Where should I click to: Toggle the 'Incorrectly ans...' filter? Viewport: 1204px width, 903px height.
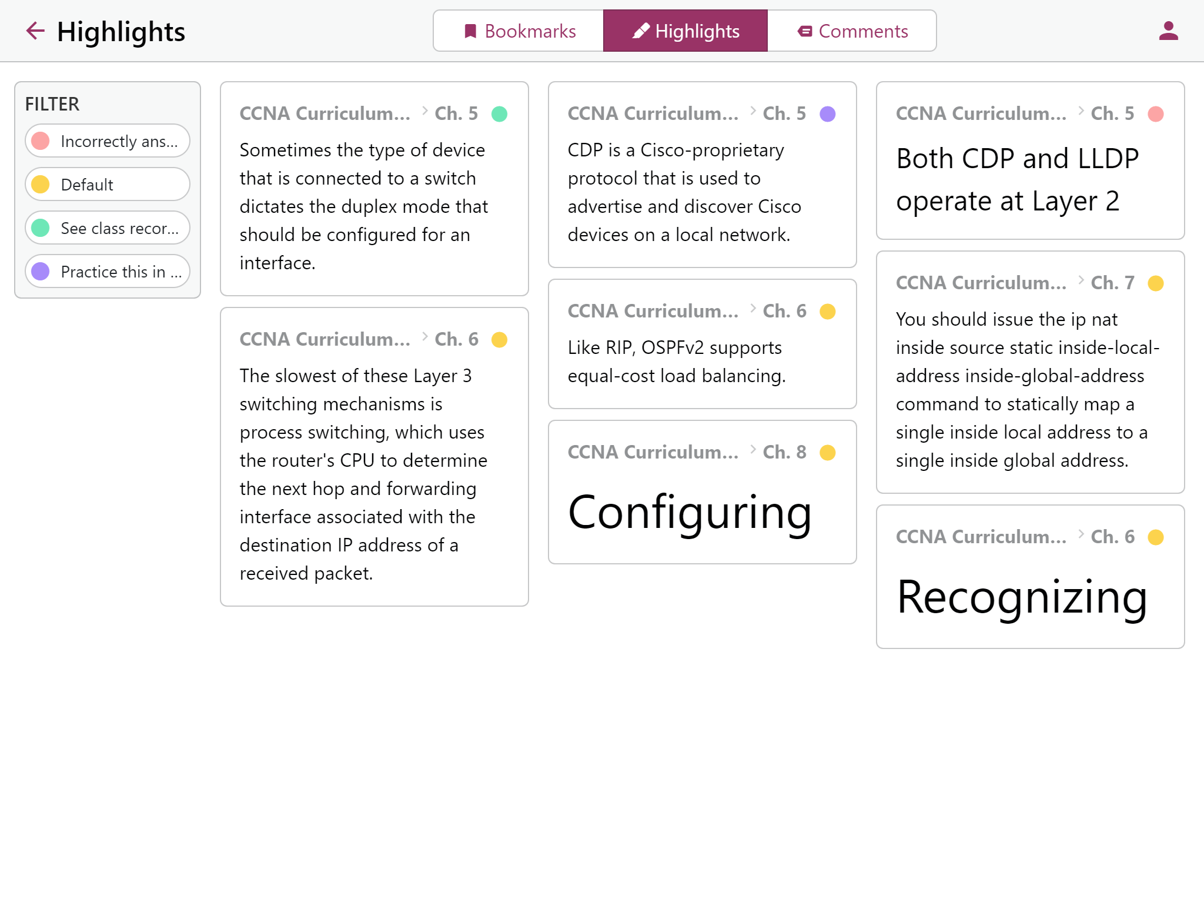click(x=108, y=141)
